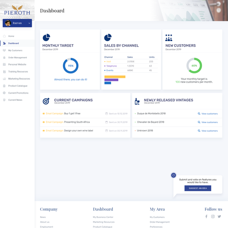Click the round badge icon on suggestion popup
The height and width of the screenshot is (228, 228).
point(174,175)
